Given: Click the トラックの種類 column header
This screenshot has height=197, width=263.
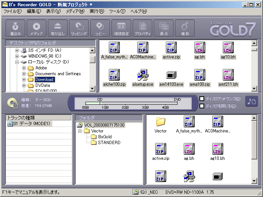Looking at the screenshot, I should [38, 117].
